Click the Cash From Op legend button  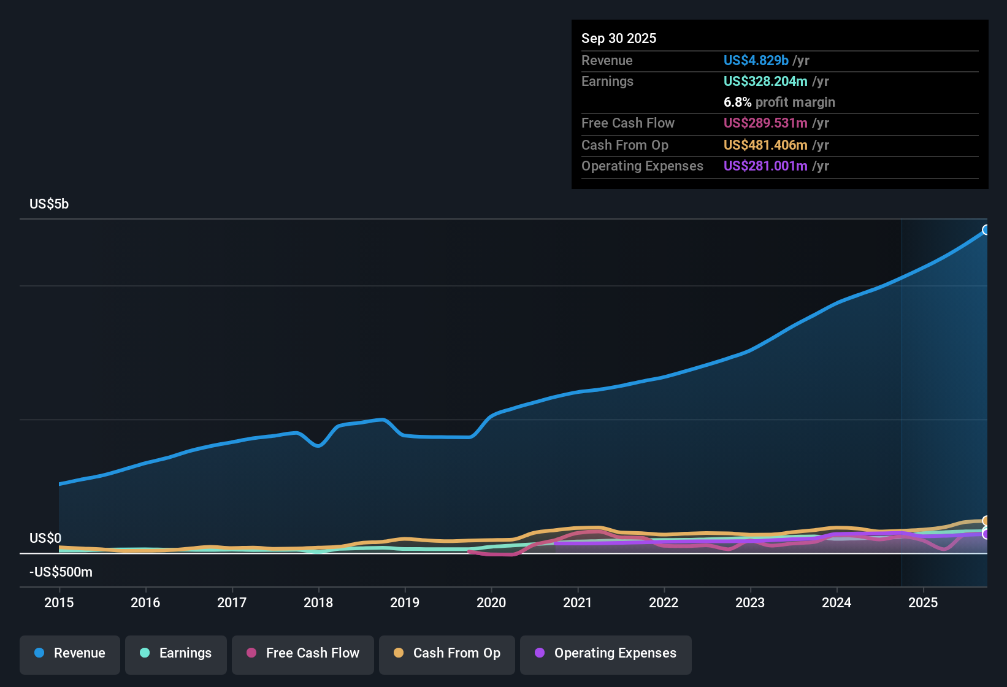(x=446, y=653)
